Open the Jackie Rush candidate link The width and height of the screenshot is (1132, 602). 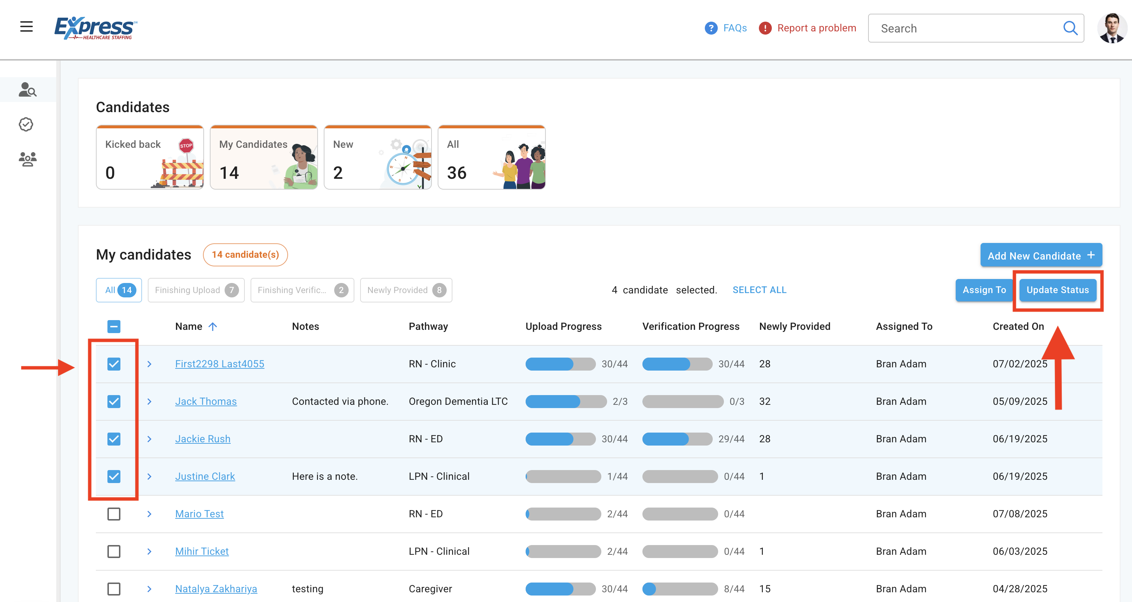pyautogui.click(x=203, y=439)
